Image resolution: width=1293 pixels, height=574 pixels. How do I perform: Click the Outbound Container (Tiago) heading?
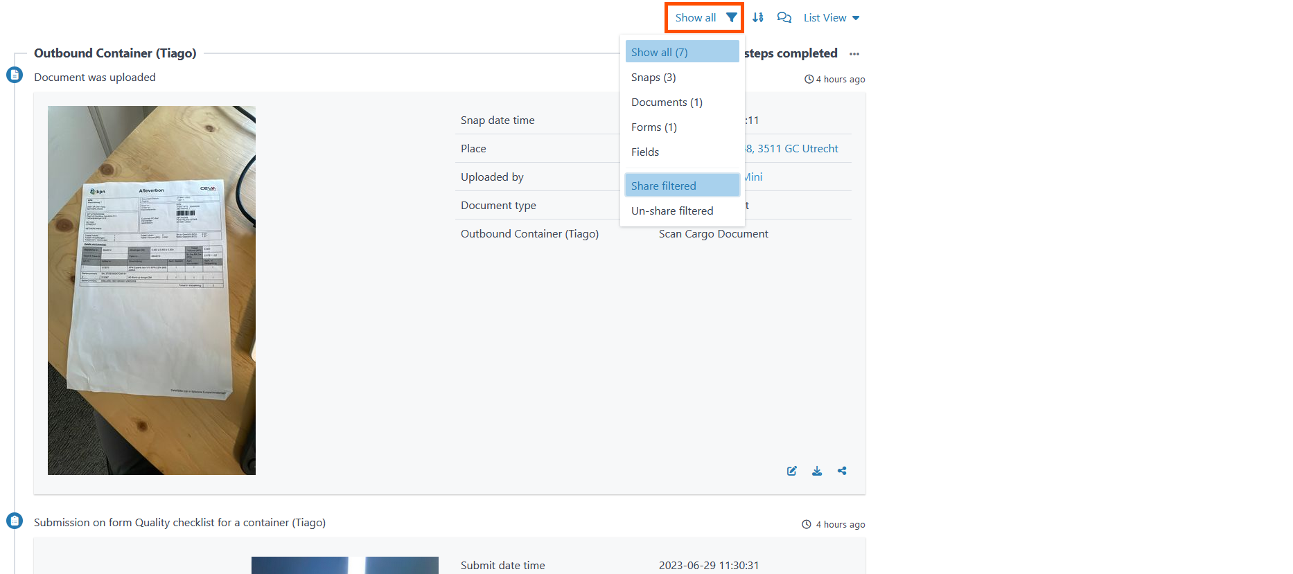115,53
